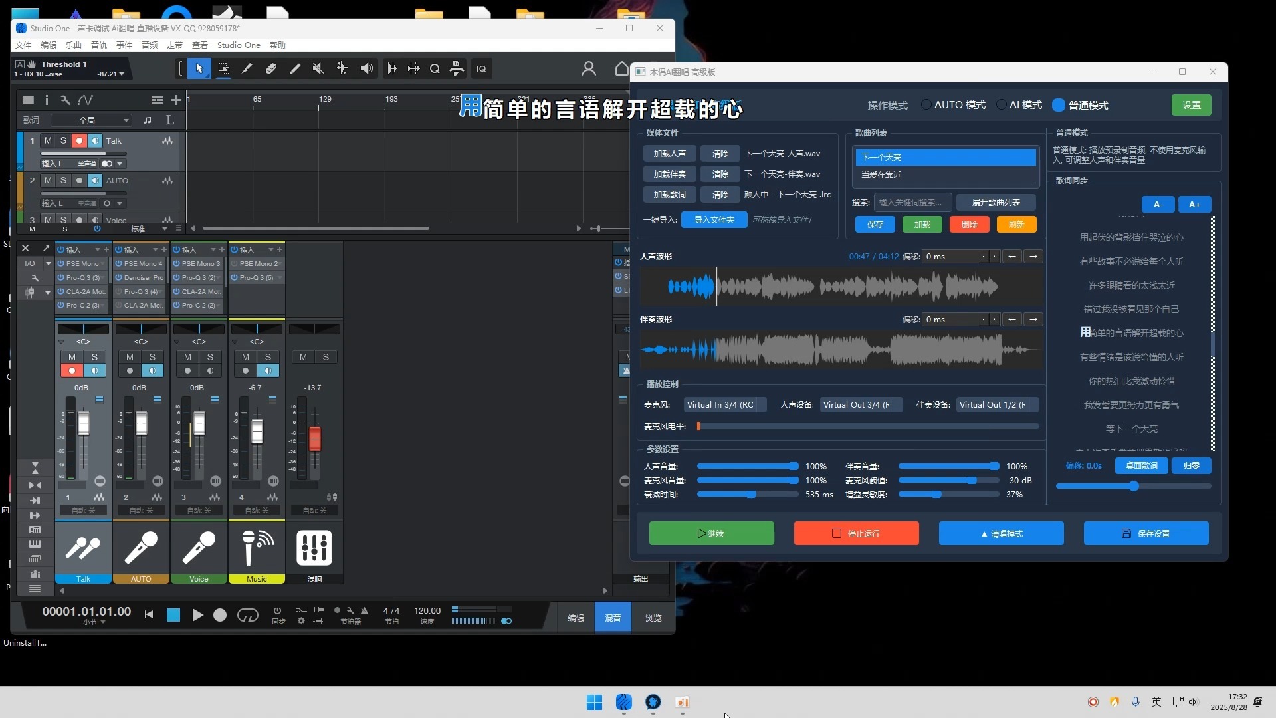Open the 文件 menu
Image resolution: width=1276 pixels, height=718 pixels.
pyautogui.click(x=23, y=45)
